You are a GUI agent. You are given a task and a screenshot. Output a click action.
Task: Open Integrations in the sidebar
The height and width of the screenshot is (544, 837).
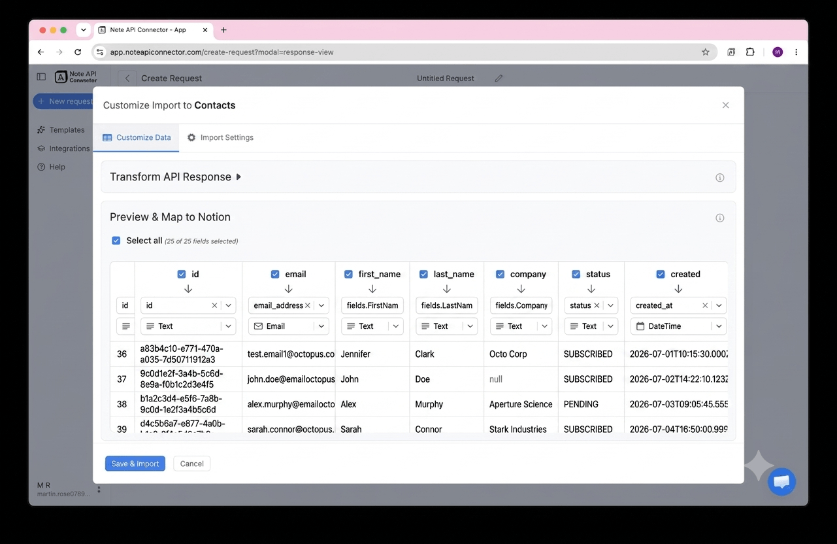click(x=63, y=148)
